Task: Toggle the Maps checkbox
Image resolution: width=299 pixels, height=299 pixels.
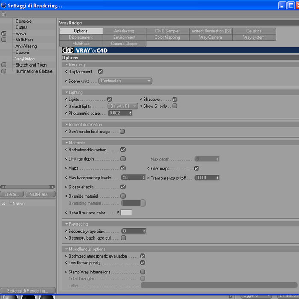Action: pyautogui.click(x=123, y=168)
